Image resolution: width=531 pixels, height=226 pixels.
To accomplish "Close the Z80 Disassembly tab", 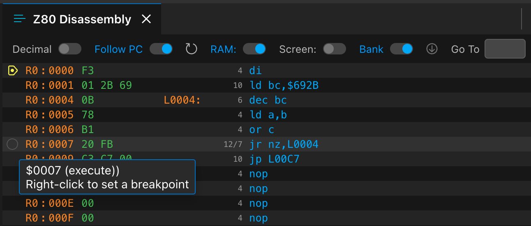I will pyautogui.click(x=146, y=19).
